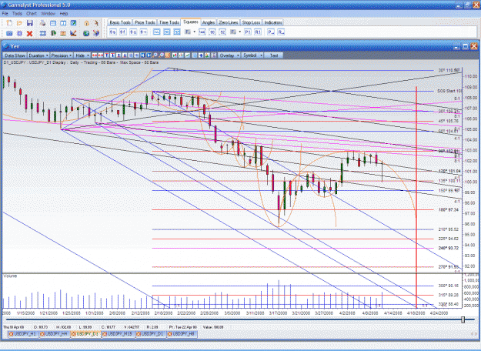Image resolution: width=481 pixels, height=351 pixels.
Task: Select the '9s' square tool
Action: click(113, 32)
